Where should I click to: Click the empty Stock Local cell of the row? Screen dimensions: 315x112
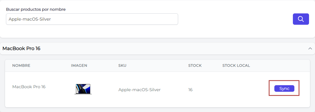(236, 90)
